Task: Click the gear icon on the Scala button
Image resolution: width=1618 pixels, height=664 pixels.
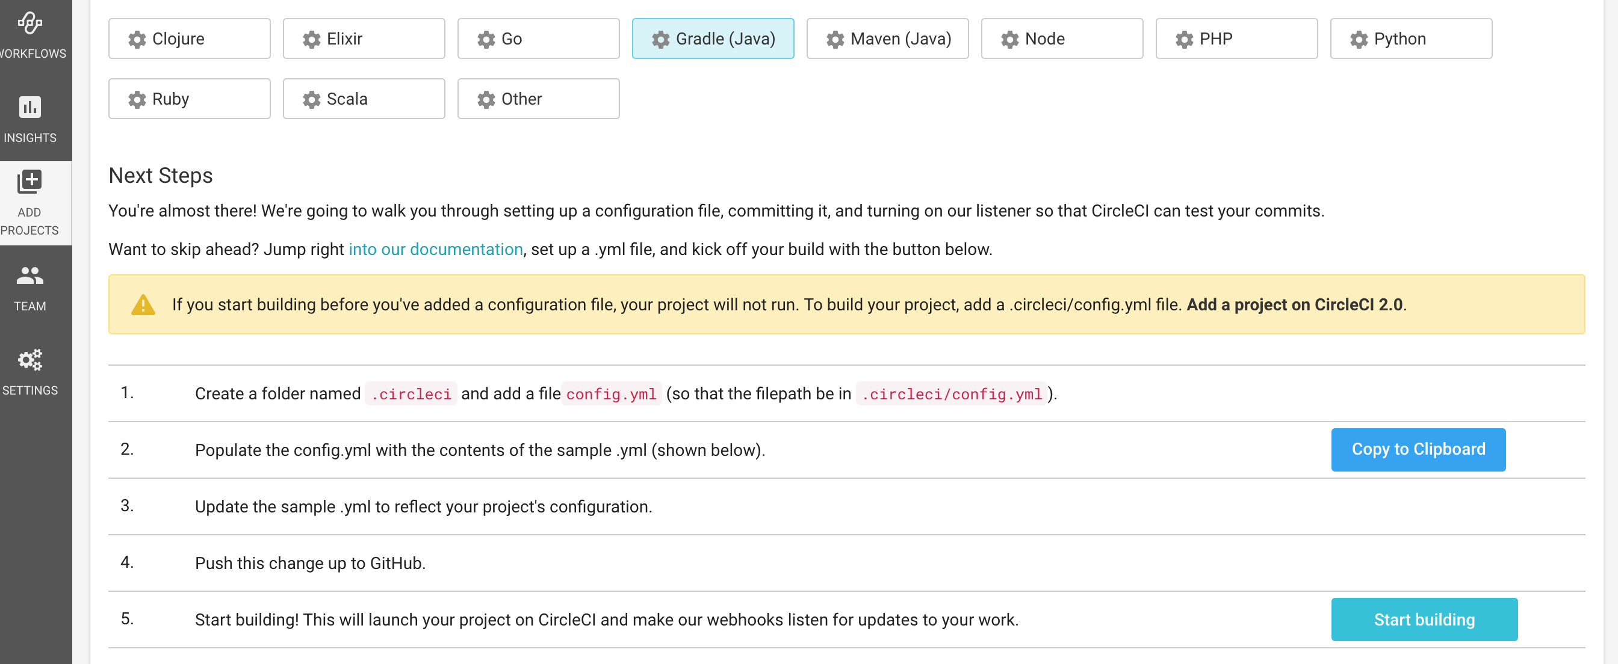Action: pyautogui.click(x=312, y=100)
